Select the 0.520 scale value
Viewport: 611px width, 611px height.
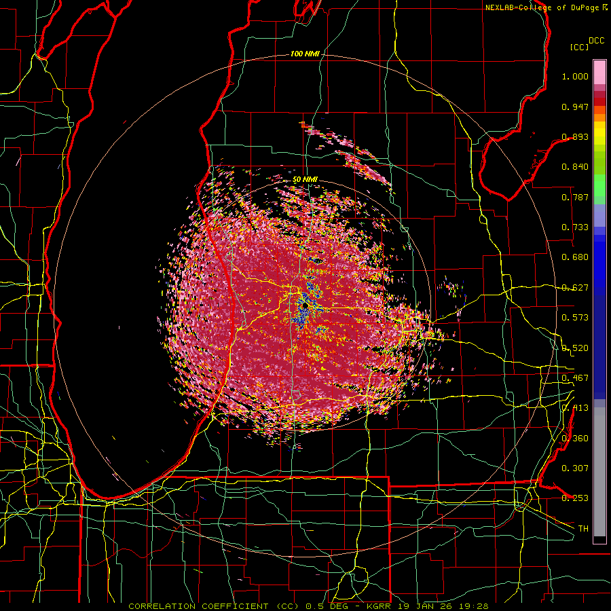pyautogui.click(x=575, y=348)
